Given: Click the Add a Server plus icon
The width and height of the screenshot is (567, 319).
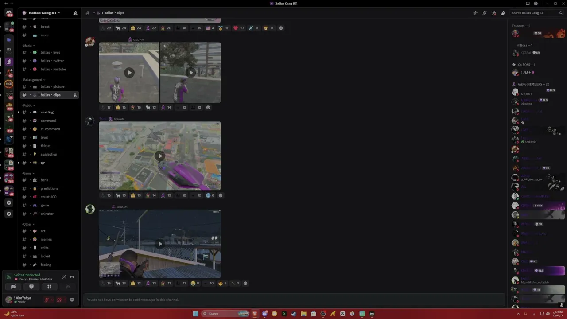Looking at the screenshot, I should click(8, 202).
